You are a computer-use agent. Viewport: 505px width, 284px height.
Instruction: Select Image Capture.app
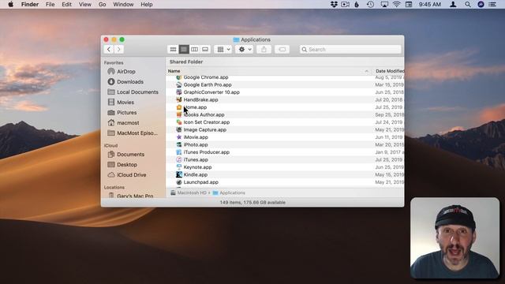(x=205, y=129)
